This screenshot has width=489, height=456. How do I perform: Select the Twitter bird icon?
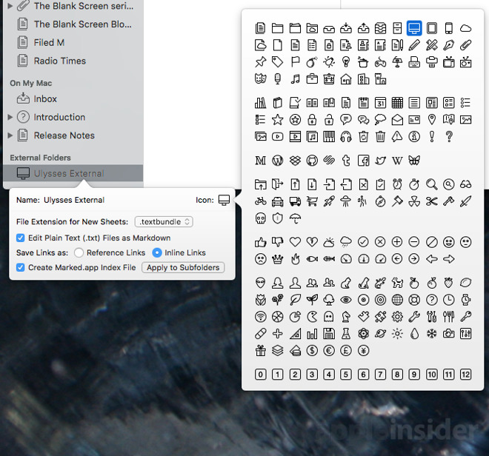380,161
